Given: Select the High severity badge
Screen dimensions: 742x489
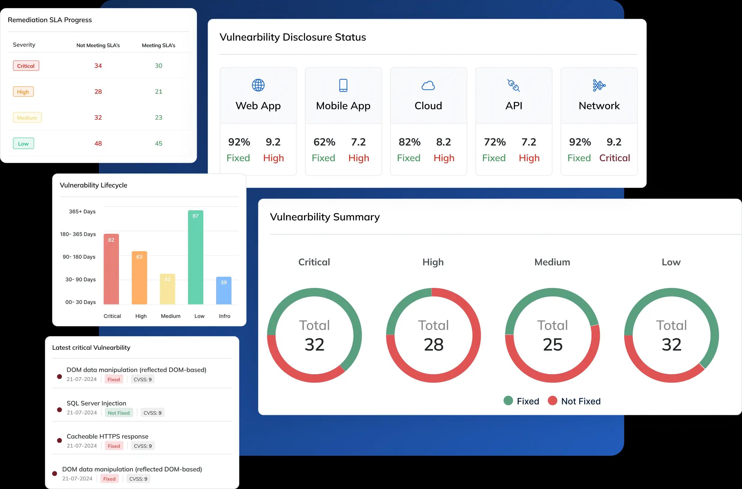Looking at the screenshot, I should [x=23, y=92].
